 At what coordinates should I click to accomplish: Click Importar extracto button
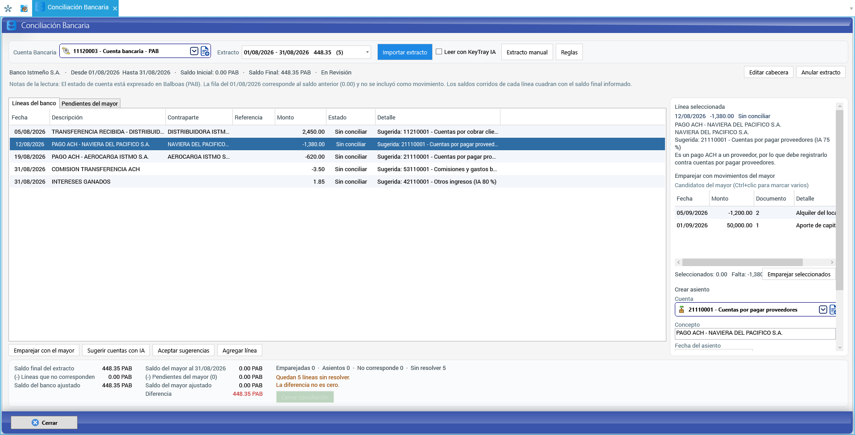[x=405, y=52]
